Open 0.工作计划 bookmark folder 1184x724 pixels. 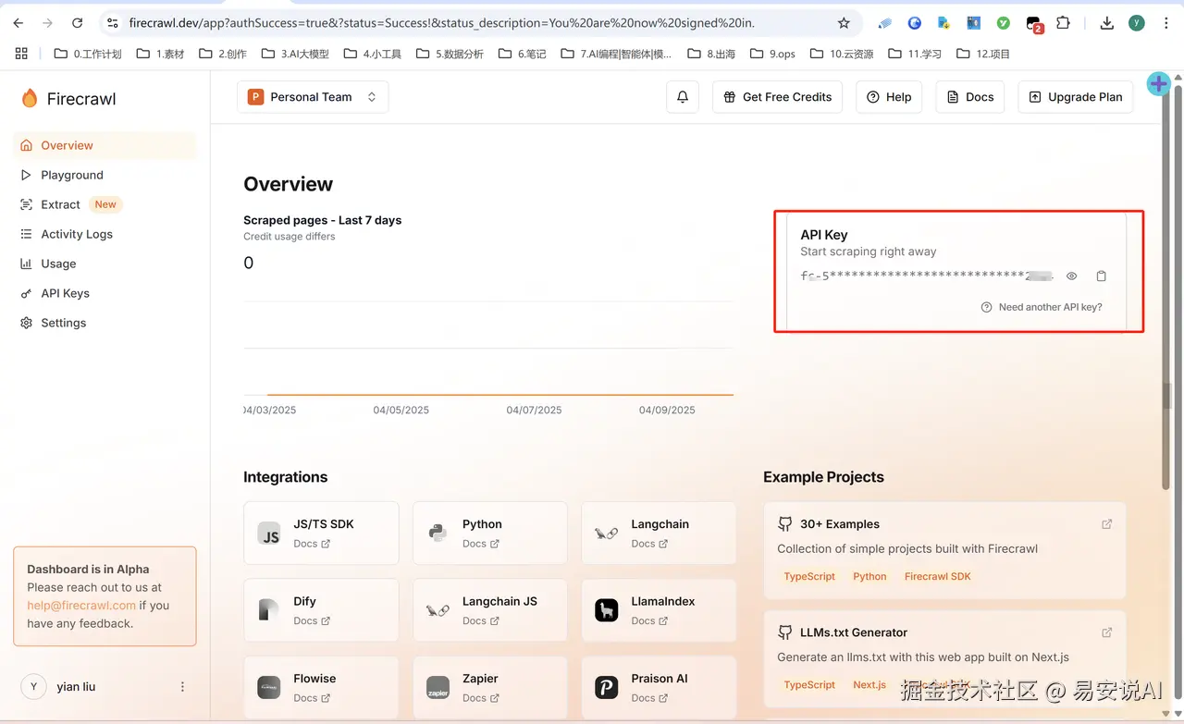(x=88, y=54)
